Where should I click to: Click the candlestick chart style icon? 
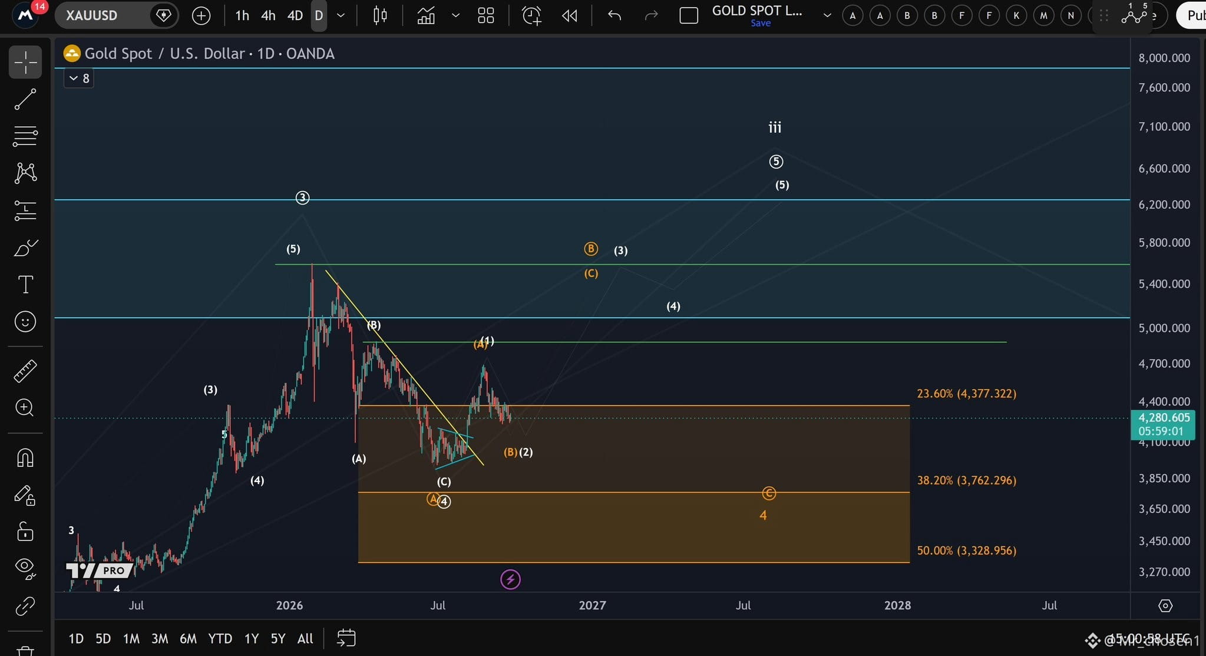point(380,15)
